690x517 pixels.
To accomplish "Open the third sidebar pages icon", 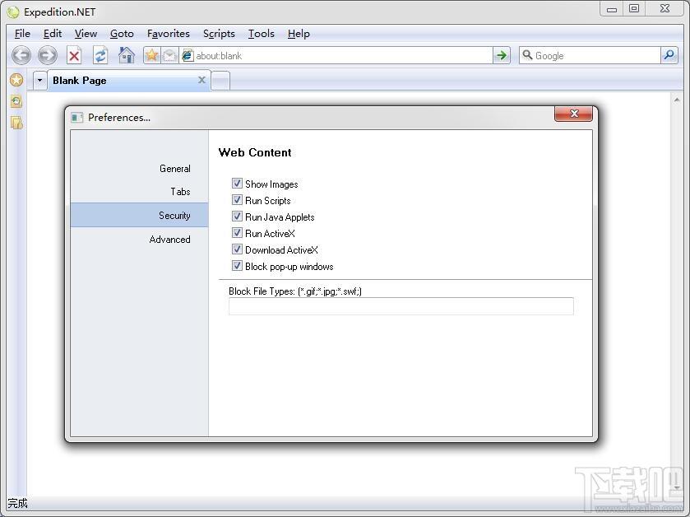I will pos(16,123).
